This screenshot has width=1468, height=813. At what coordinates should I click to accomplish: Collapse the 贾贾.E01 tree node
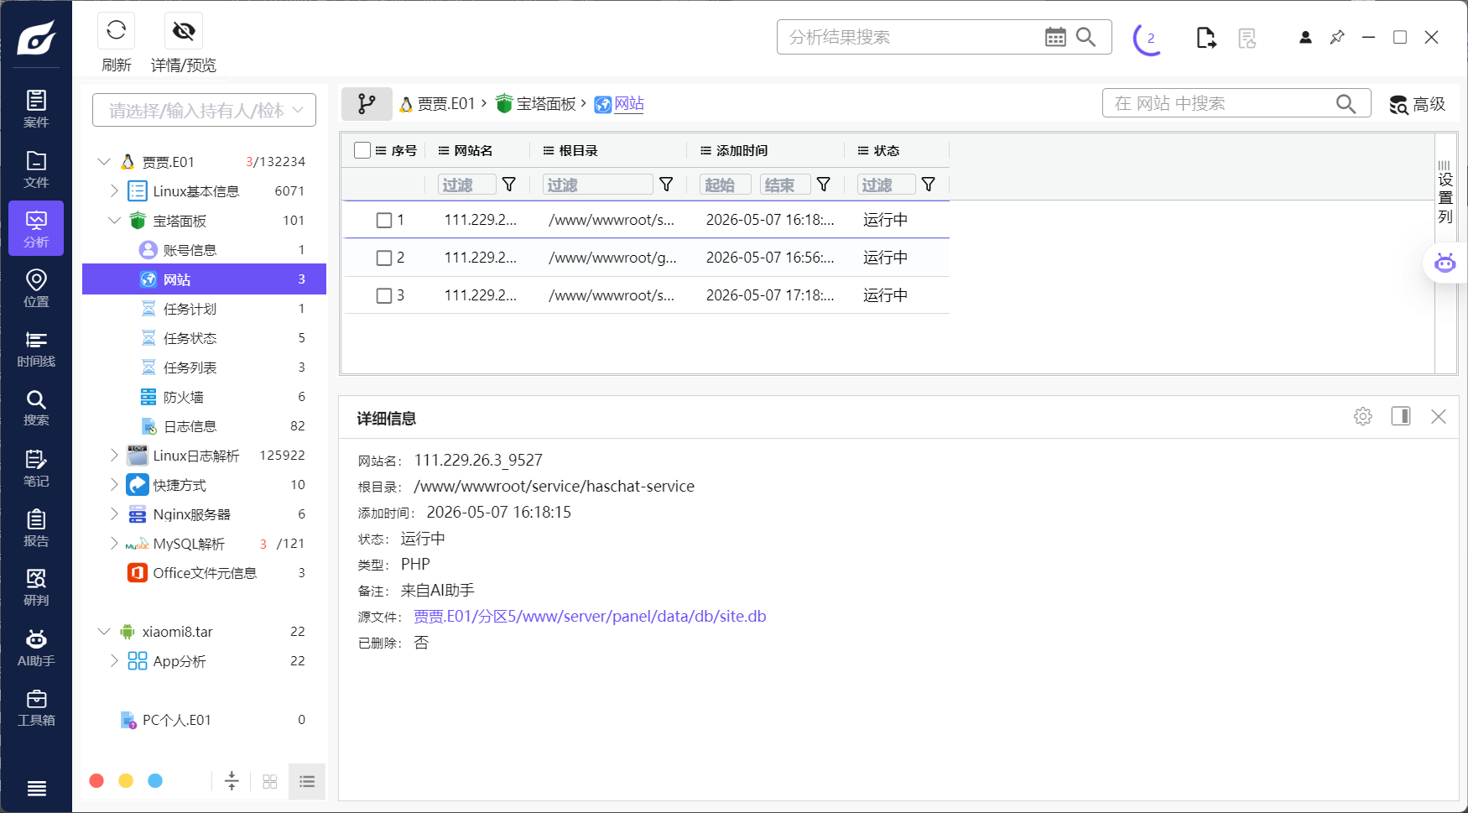point(104,161)
